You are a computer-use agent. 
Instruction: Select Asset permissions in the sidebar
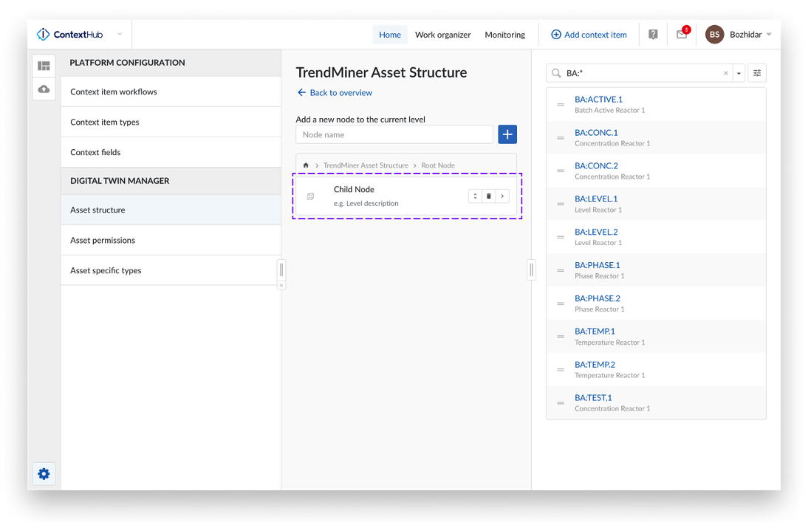(x=103, y=240)
